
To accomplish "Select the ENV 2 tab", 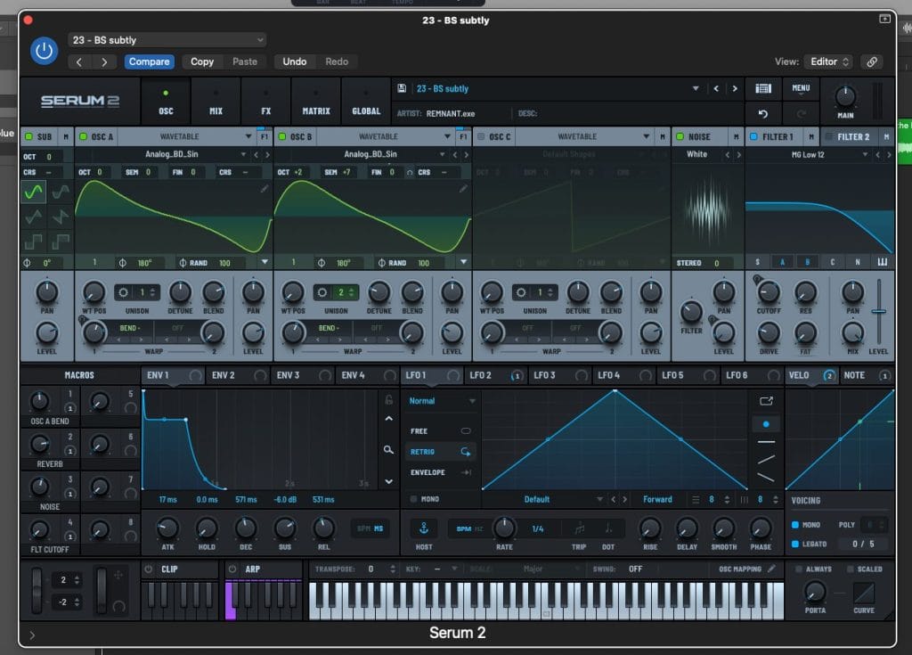I will [x=238, y=375].
